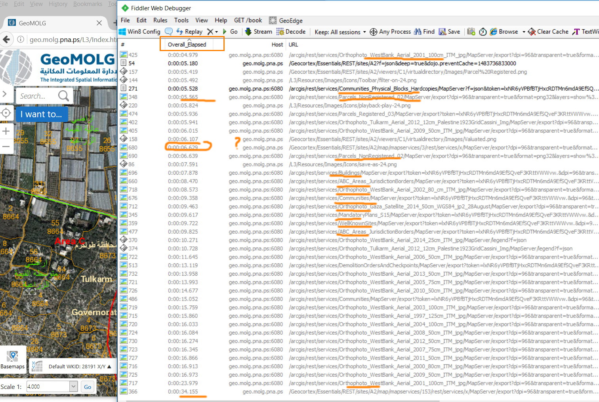Close the GeoMOLG browser tab
This screenshot has width=599, height=402.
[99, 23]
